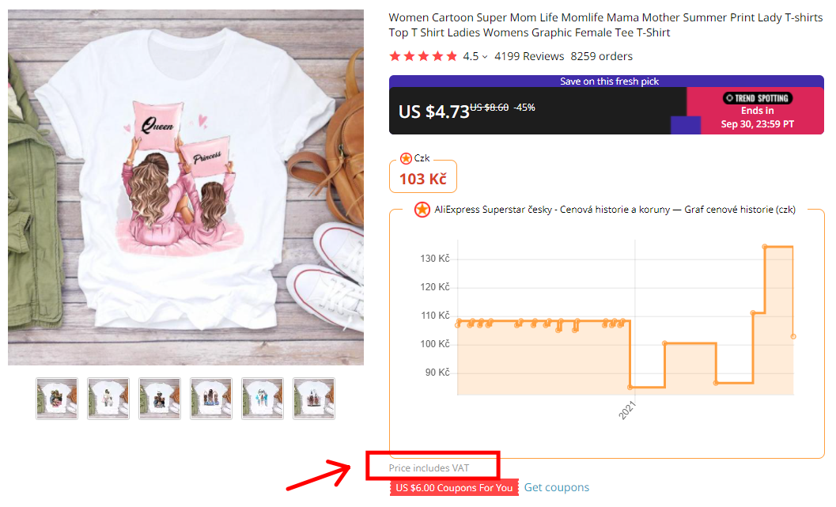Click the 103 Kč converted price box
The height and width of the screenshot is (507, 836).
pos(422,176)
